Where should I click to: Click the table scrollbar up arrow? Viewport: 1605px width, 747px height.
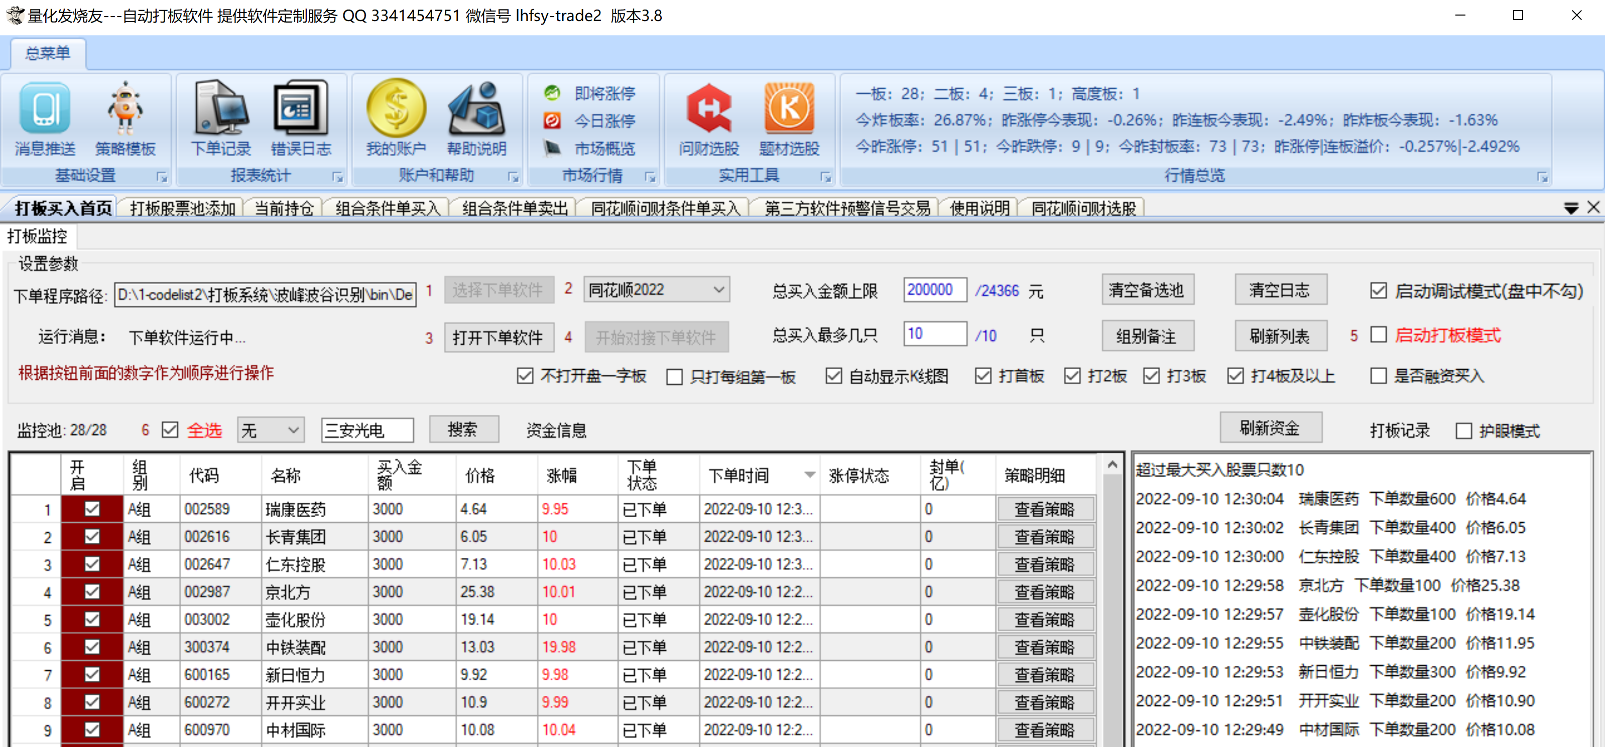(1112, 465)
